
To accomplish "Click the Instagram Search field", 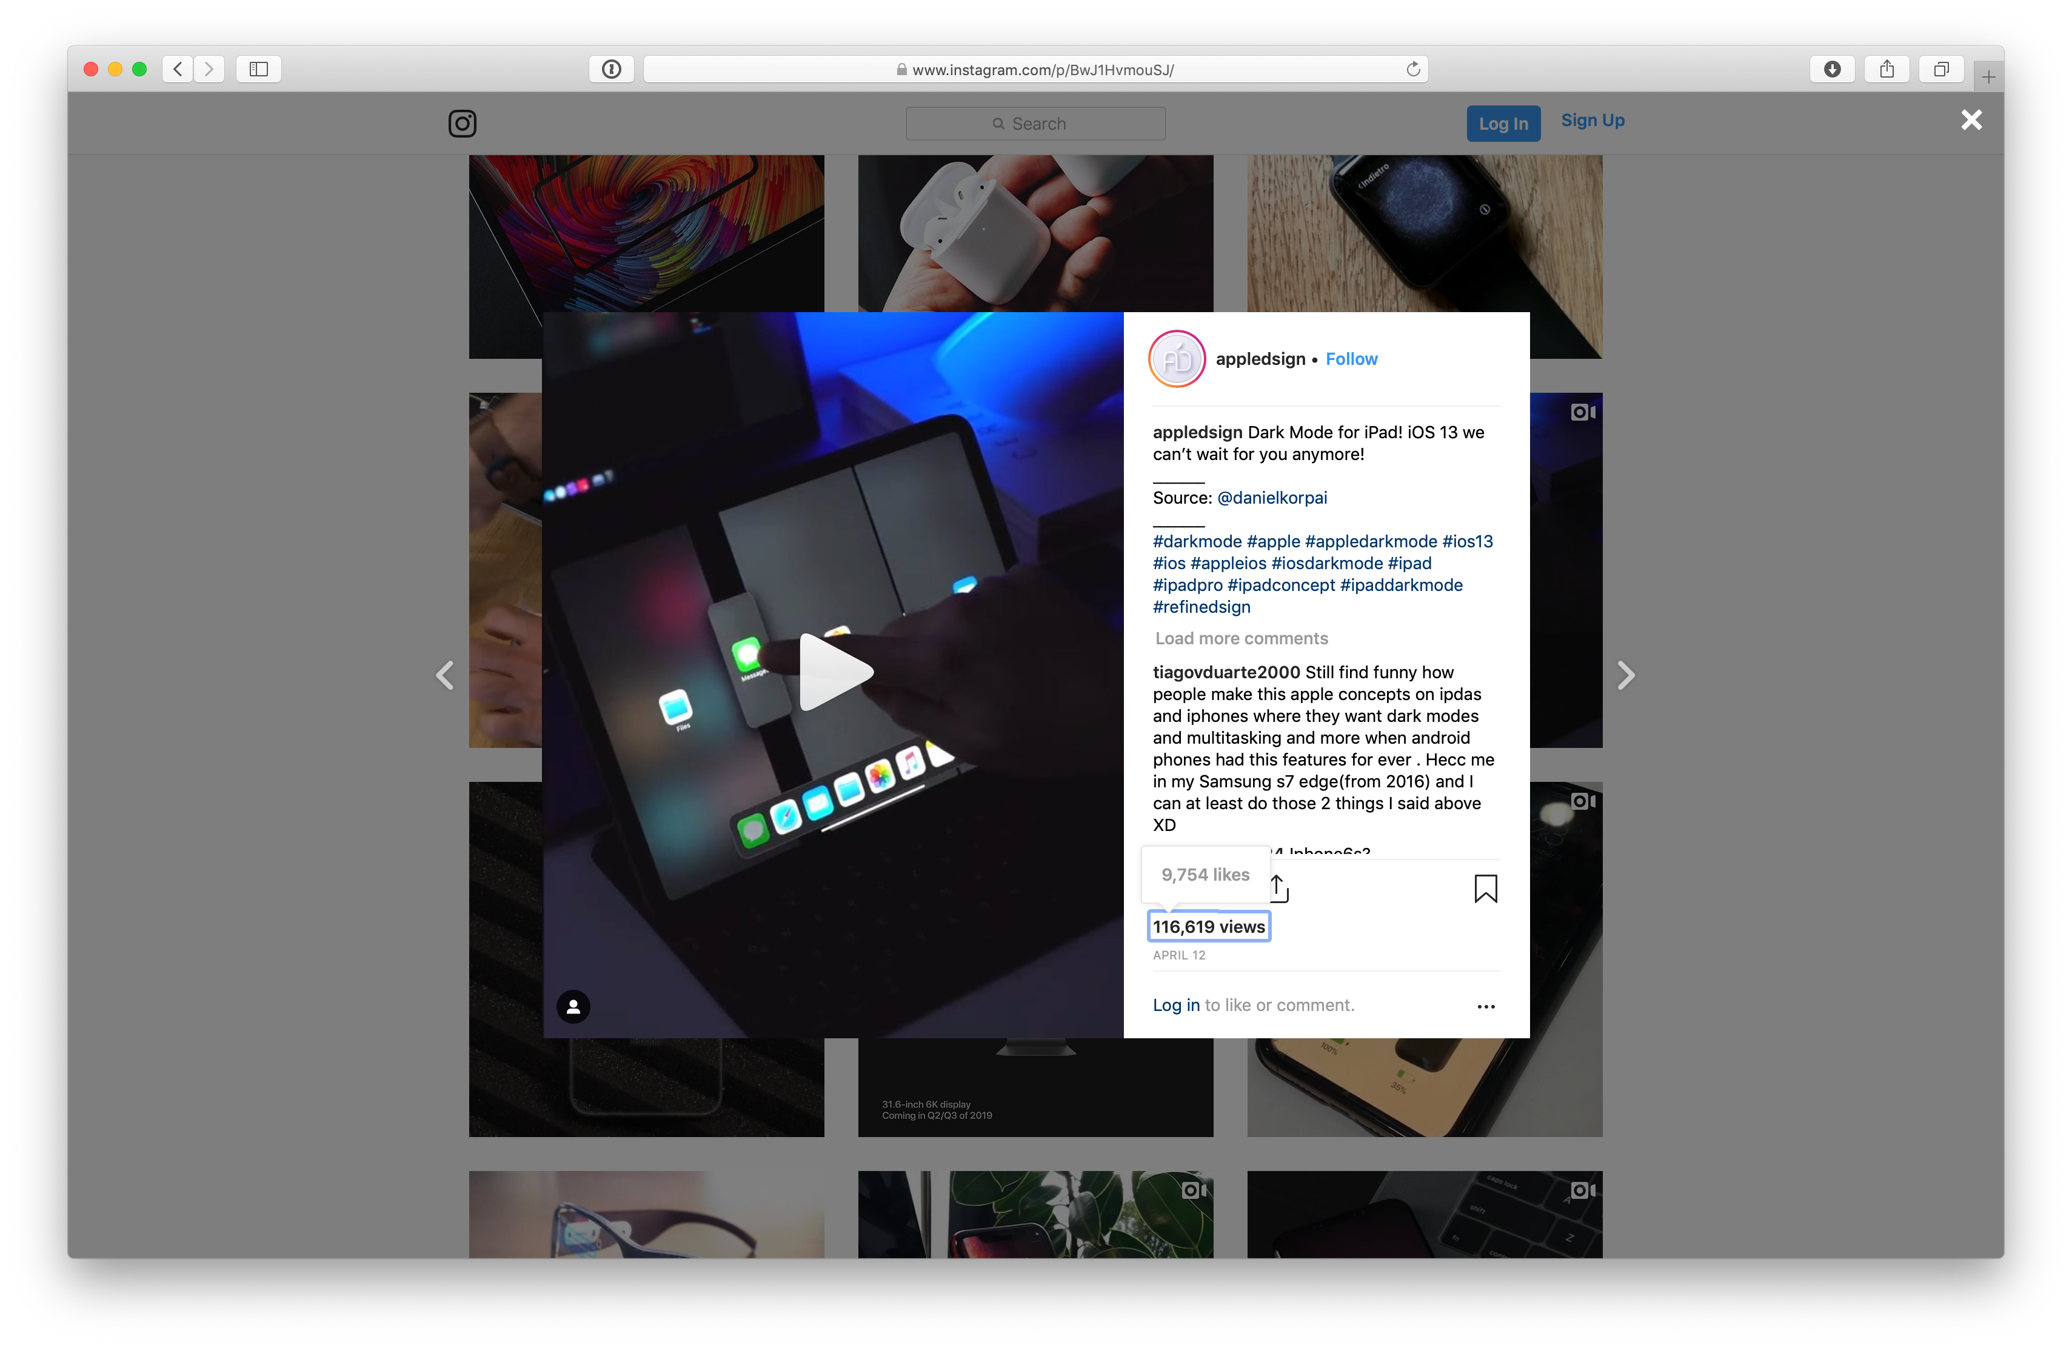I will coord(1035,124).
